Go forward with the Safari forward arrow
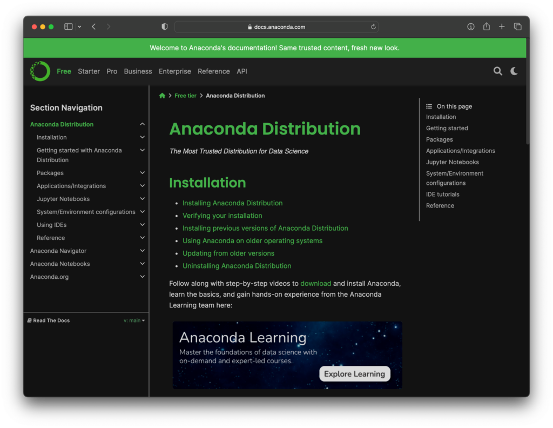Viewport: 553px width, 428px height. point(108,26)
